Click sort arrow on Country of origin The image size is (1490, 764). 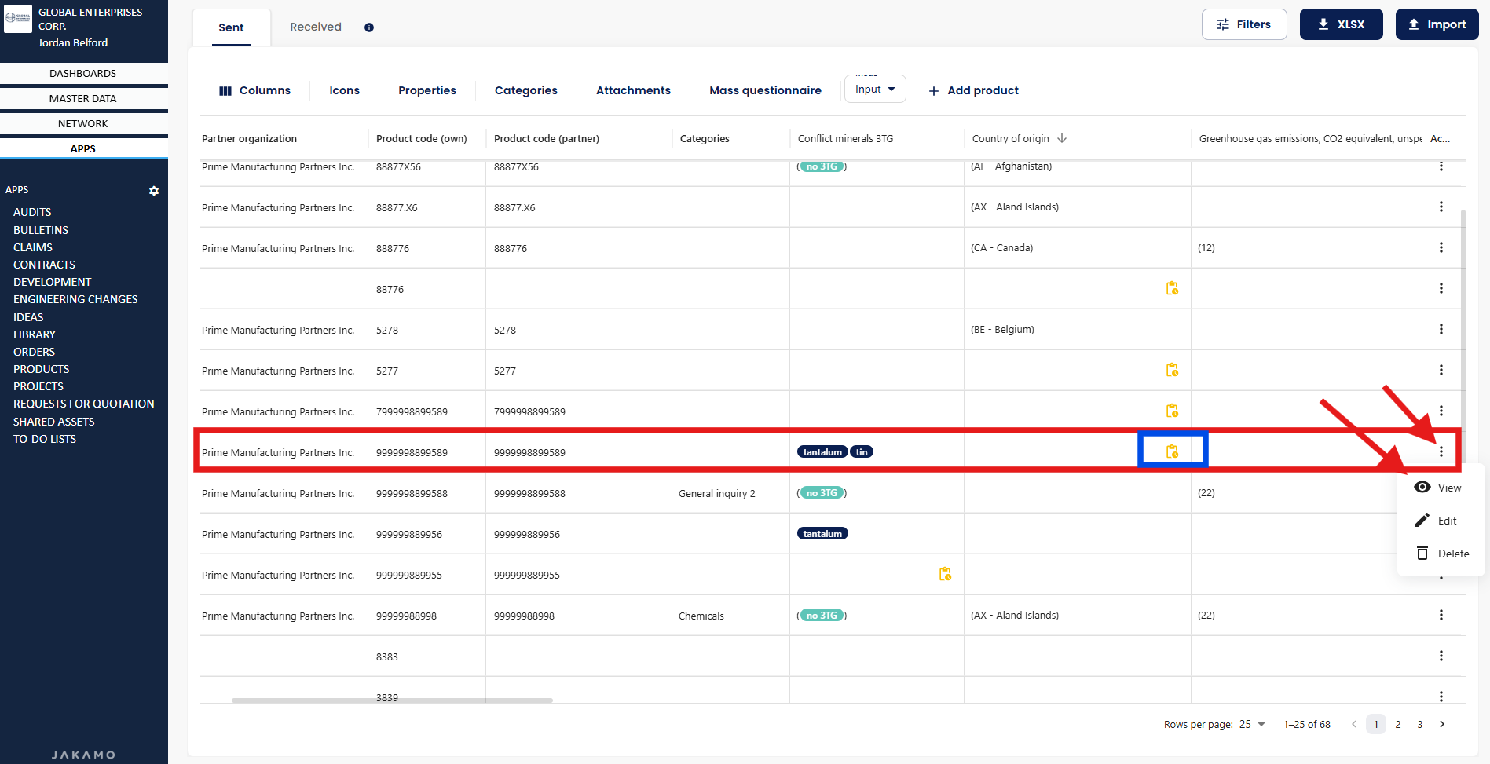click(x=1062, y=139)
